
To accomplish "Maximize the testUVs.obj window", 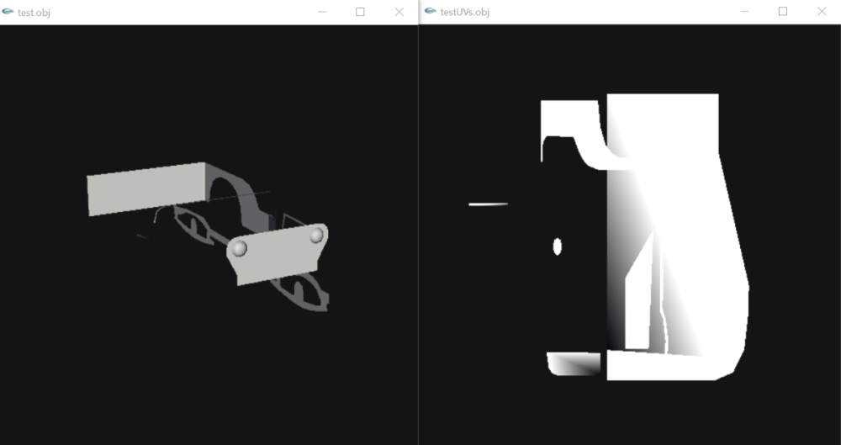I will (782, 12).
